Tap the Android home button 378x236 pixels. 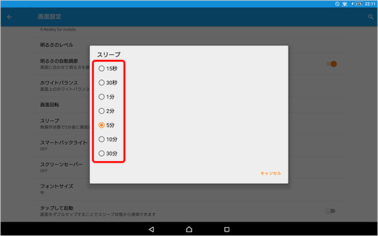click(189, 229)
